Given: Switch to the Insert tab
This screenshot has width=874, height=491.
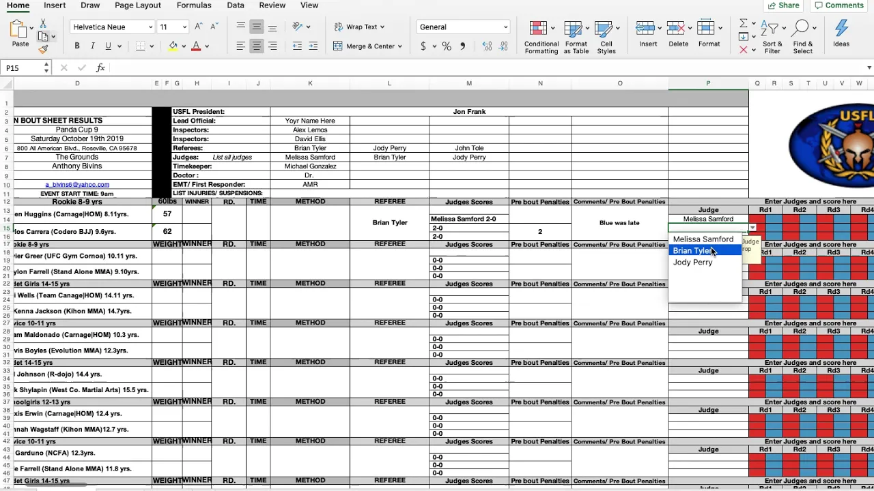Looking at the screenshot, I should point(55,5).
